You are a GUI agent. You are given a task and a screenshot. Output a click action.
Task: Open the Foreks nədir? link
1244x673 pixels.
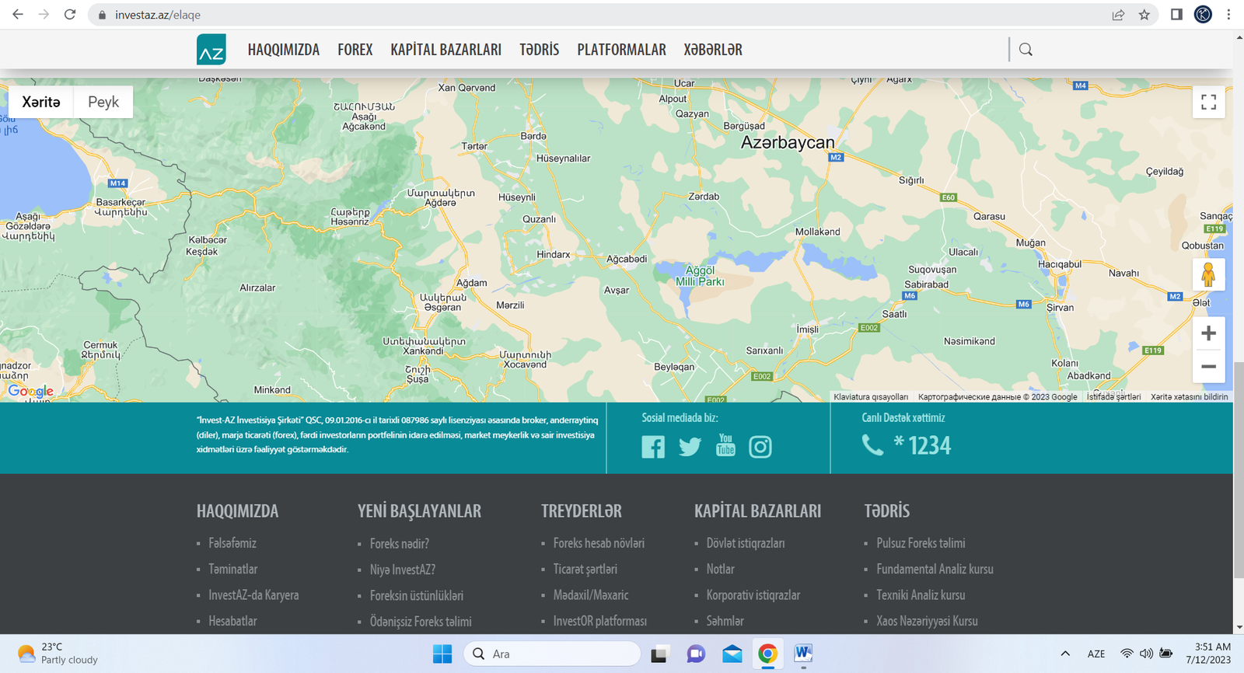pyautogui.click(x=399, y=544)
